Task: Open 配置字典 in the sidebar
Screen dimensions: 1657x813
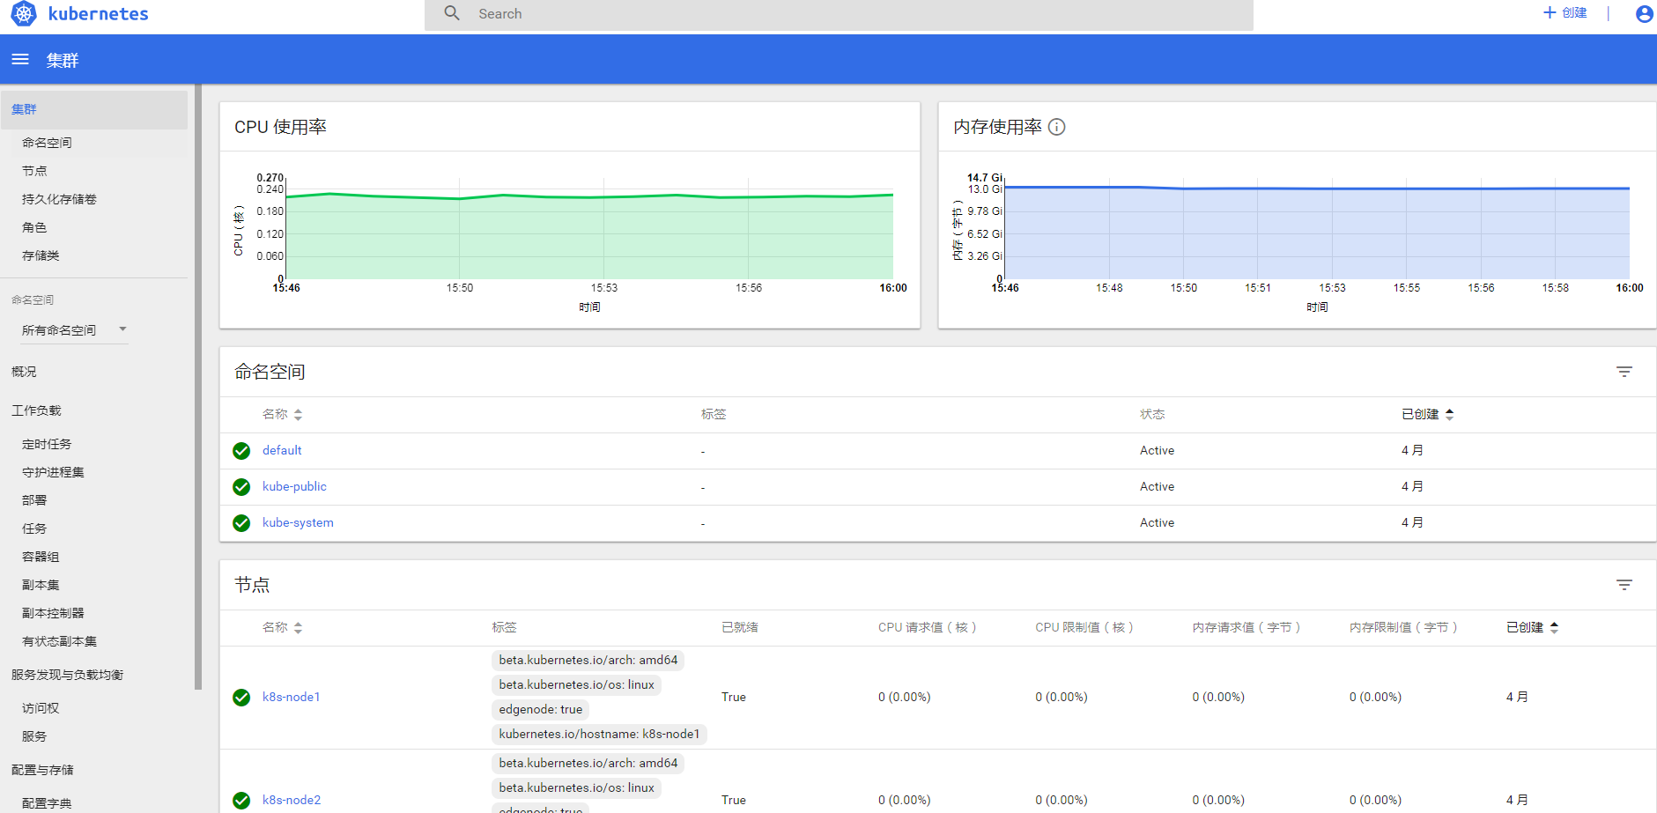Action: coord(47,803)
